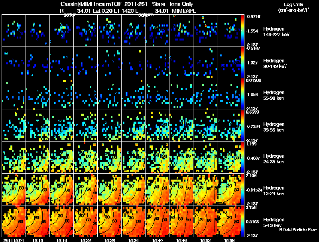Select the '15:46' time axis label

pos(181,240)
